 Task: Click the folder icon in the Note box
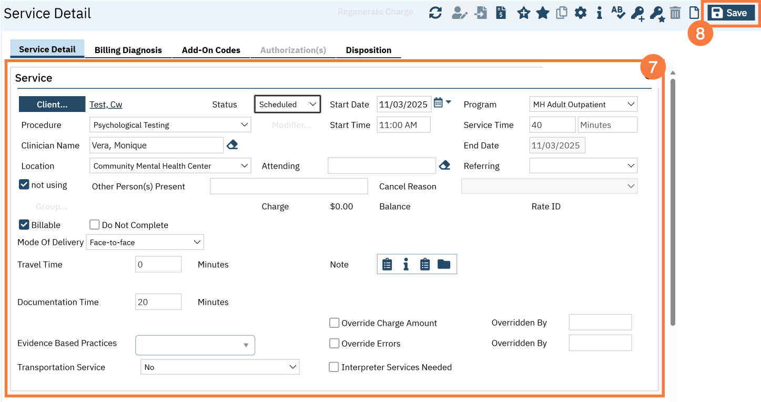(x=444, y=264)
